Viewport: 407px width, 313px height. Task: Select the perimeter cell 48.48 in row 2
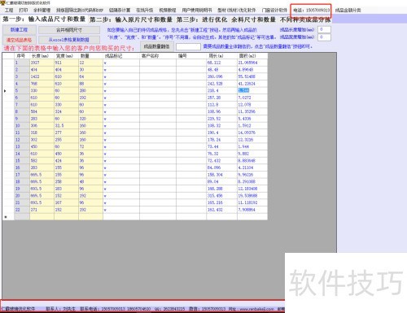click(x=221, y=70)
